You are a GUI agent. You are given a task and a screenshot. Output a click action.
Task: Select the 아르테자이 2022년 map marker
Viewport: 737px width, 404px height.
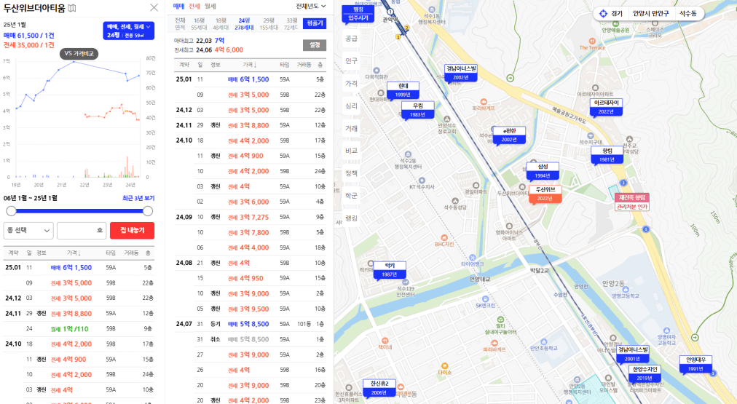(x=606, y=107)
